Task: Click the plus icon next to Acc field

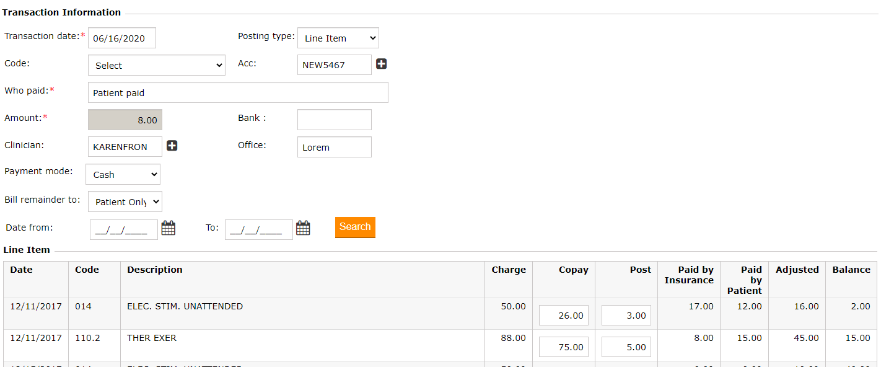Action: coord(382,64)
